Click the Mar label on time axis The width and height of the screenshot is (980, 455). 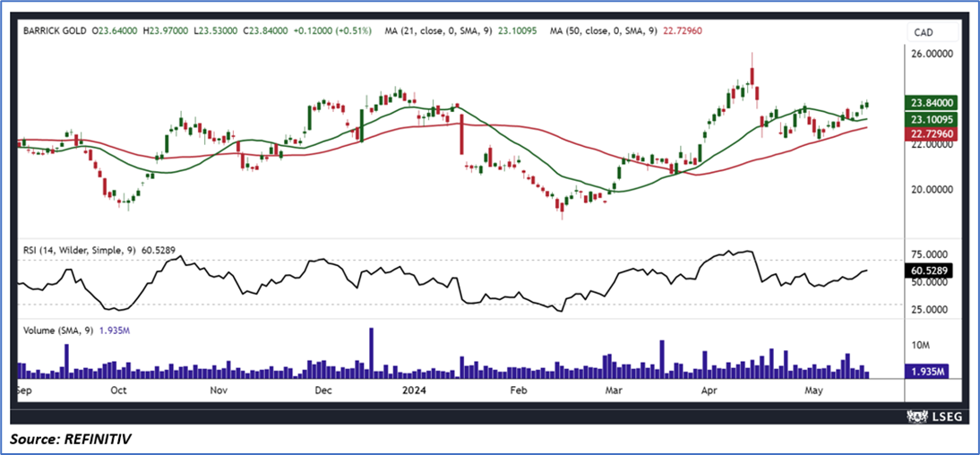point(613,391)
